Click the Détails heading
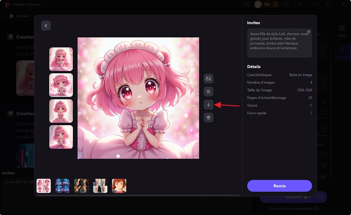This screenshot has height=215, width=351. click(x=254, y=67)
